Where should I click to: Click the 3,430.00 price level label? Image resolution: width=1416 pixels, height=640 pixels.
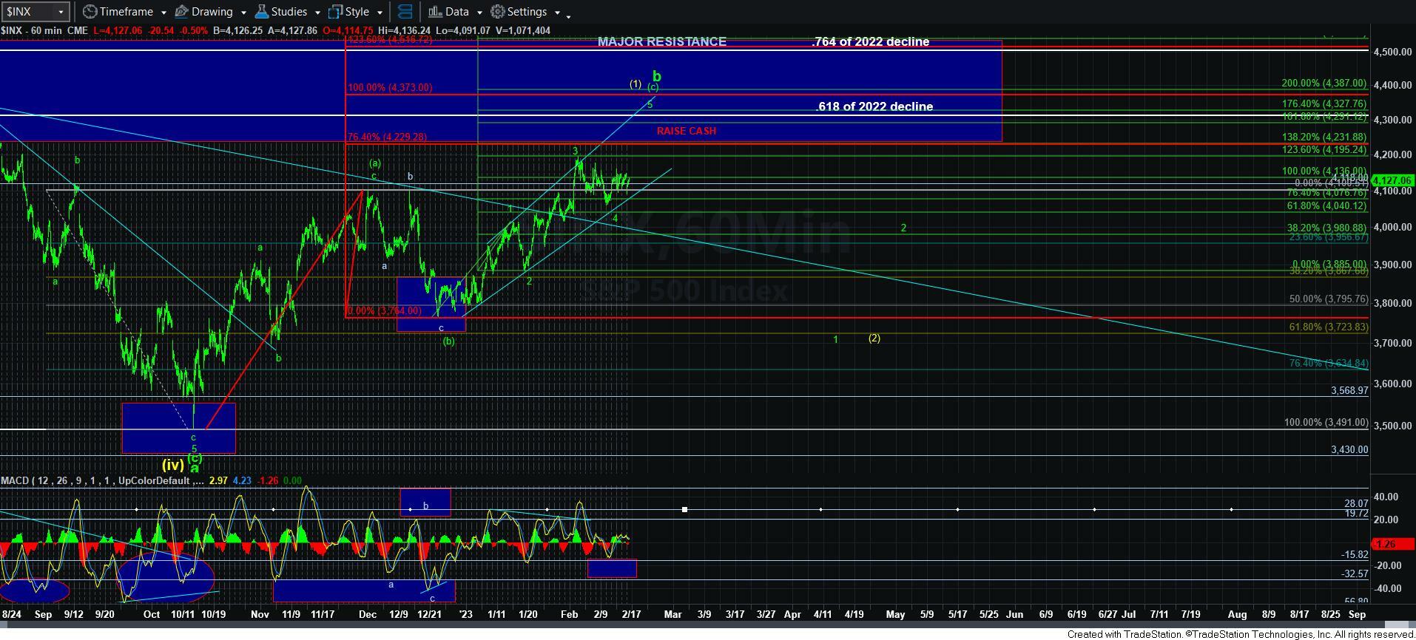(x=1349, y=449)
